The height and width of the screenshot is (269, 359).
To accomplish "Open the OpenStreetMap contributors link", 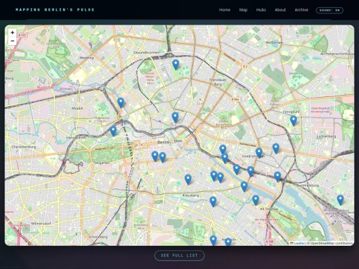I will [x=331, y=243].
